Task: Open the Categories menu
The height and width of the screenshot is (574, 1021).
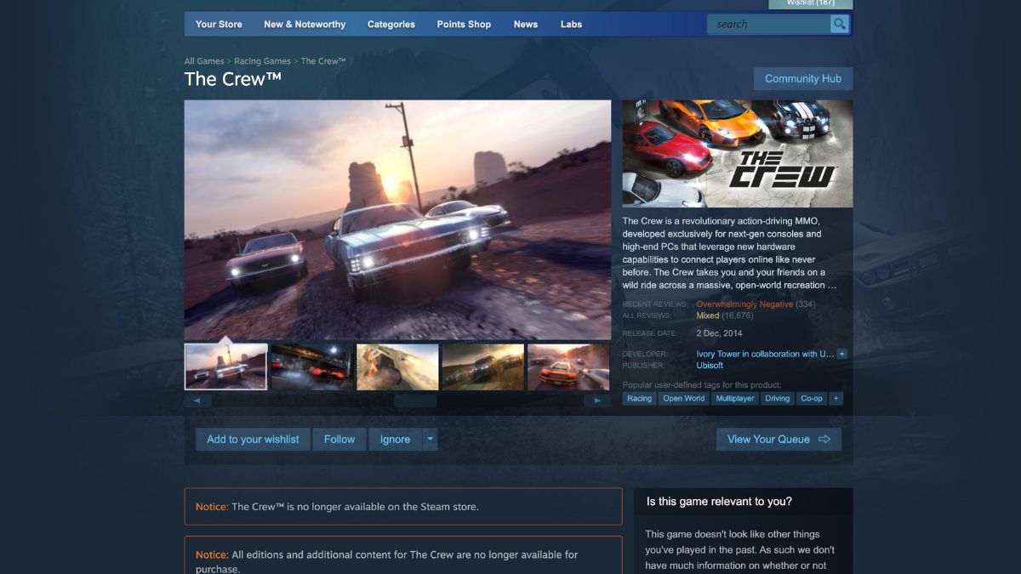Action: click(x=391, y=24)
